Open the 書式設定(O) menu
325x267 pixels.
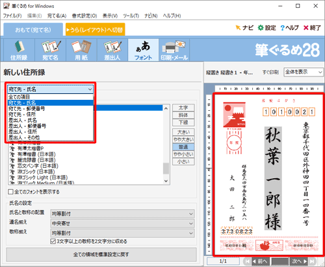tap(84, 16)
